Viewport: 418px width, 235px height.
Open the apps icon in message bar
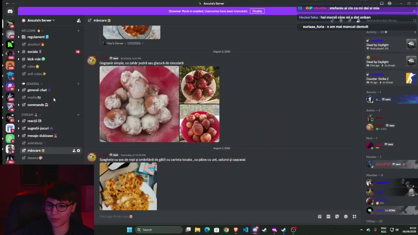coord(354,216)
